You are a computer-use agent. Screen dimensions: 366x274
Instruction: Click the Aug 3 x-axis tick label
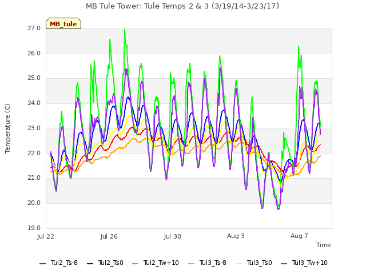[x=236, y=236]
